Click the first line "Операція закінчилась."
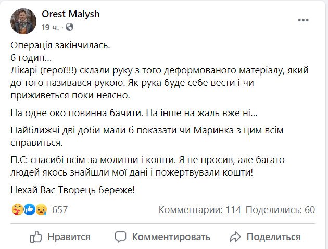 click(60, 45)
